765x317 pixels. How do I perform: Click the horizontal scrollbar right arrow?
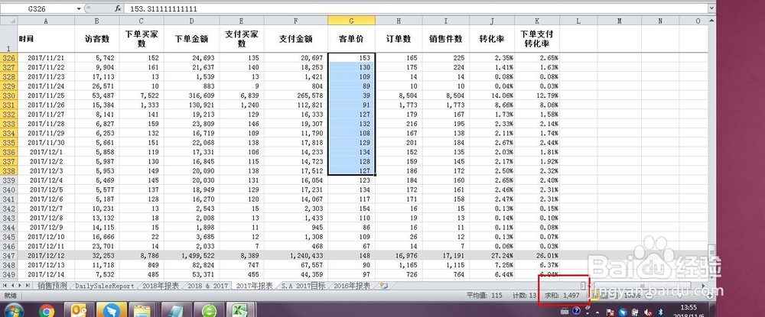tap(703, 286)
